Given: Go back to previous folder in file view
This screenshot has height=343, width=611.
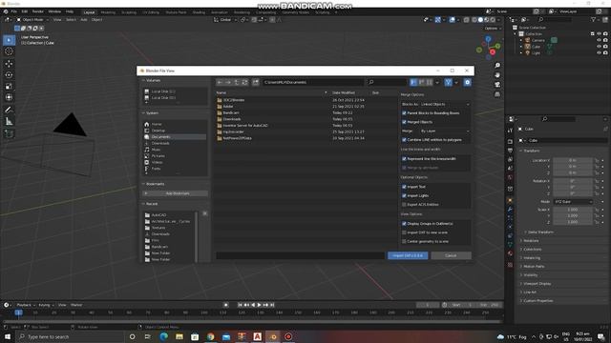Looking at the screenshot, I should pyautogui.click(x=220, y=83).
